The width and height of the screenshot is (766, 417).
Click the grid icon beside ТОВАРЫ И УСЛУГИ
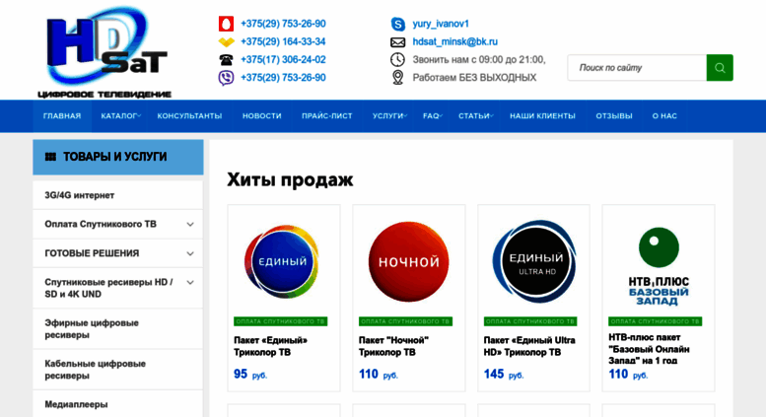(x=50, y=157)
